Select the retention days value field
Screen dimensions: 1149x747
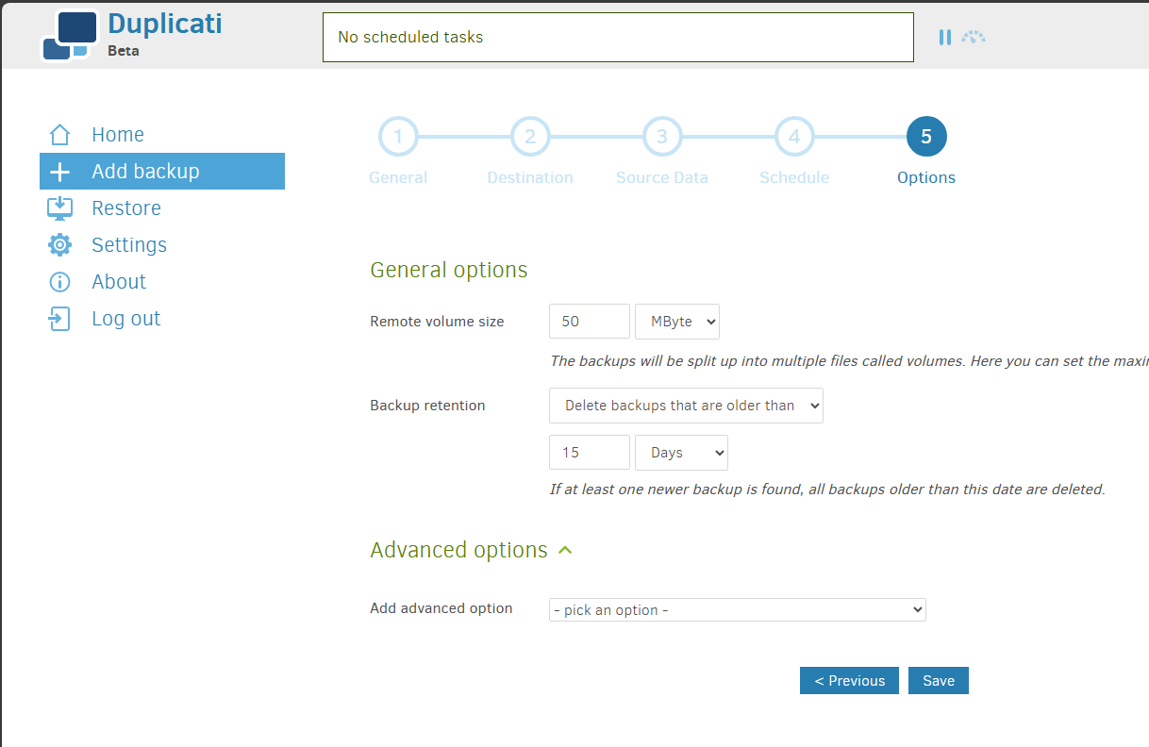click(x=589, y=452)
